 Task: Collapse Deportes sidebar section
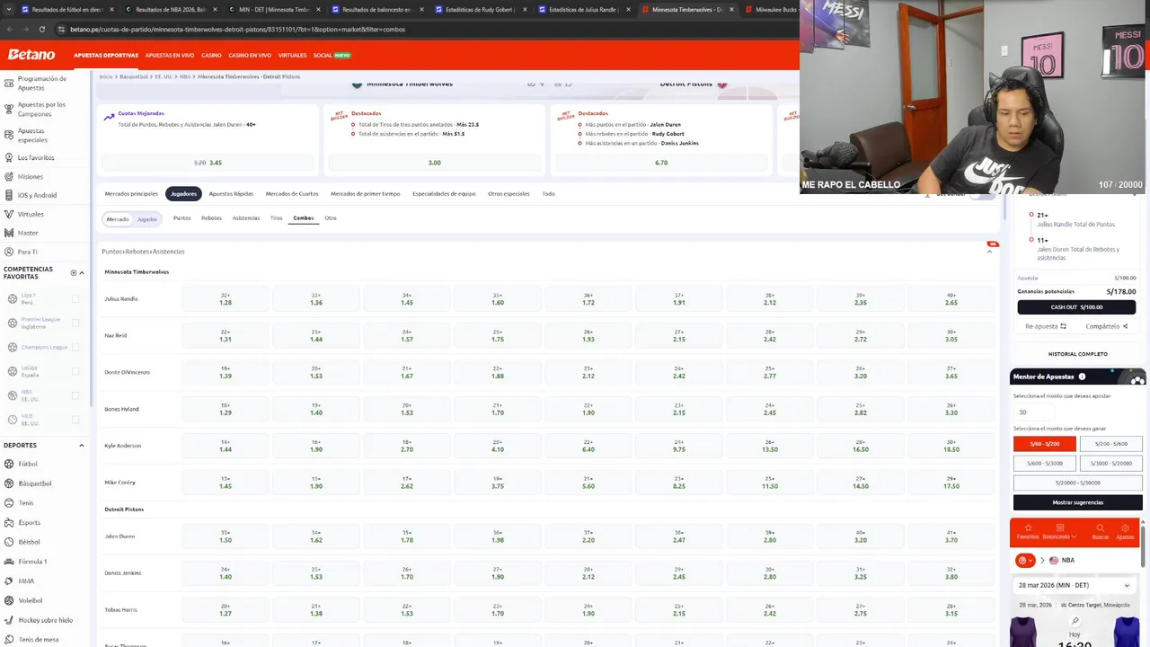tap(81, 446)
